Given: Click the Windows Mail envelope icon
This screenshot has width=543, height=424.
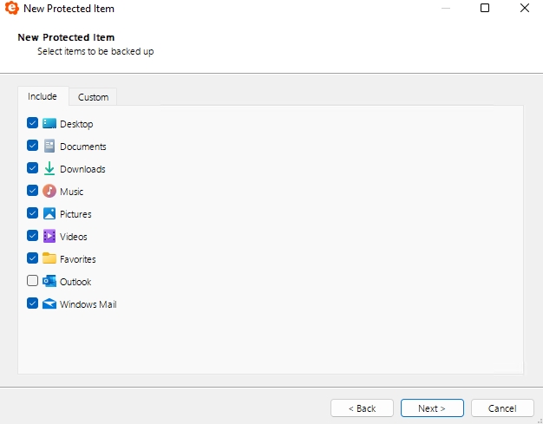Looking at the screenshot, I should point(49,303).
